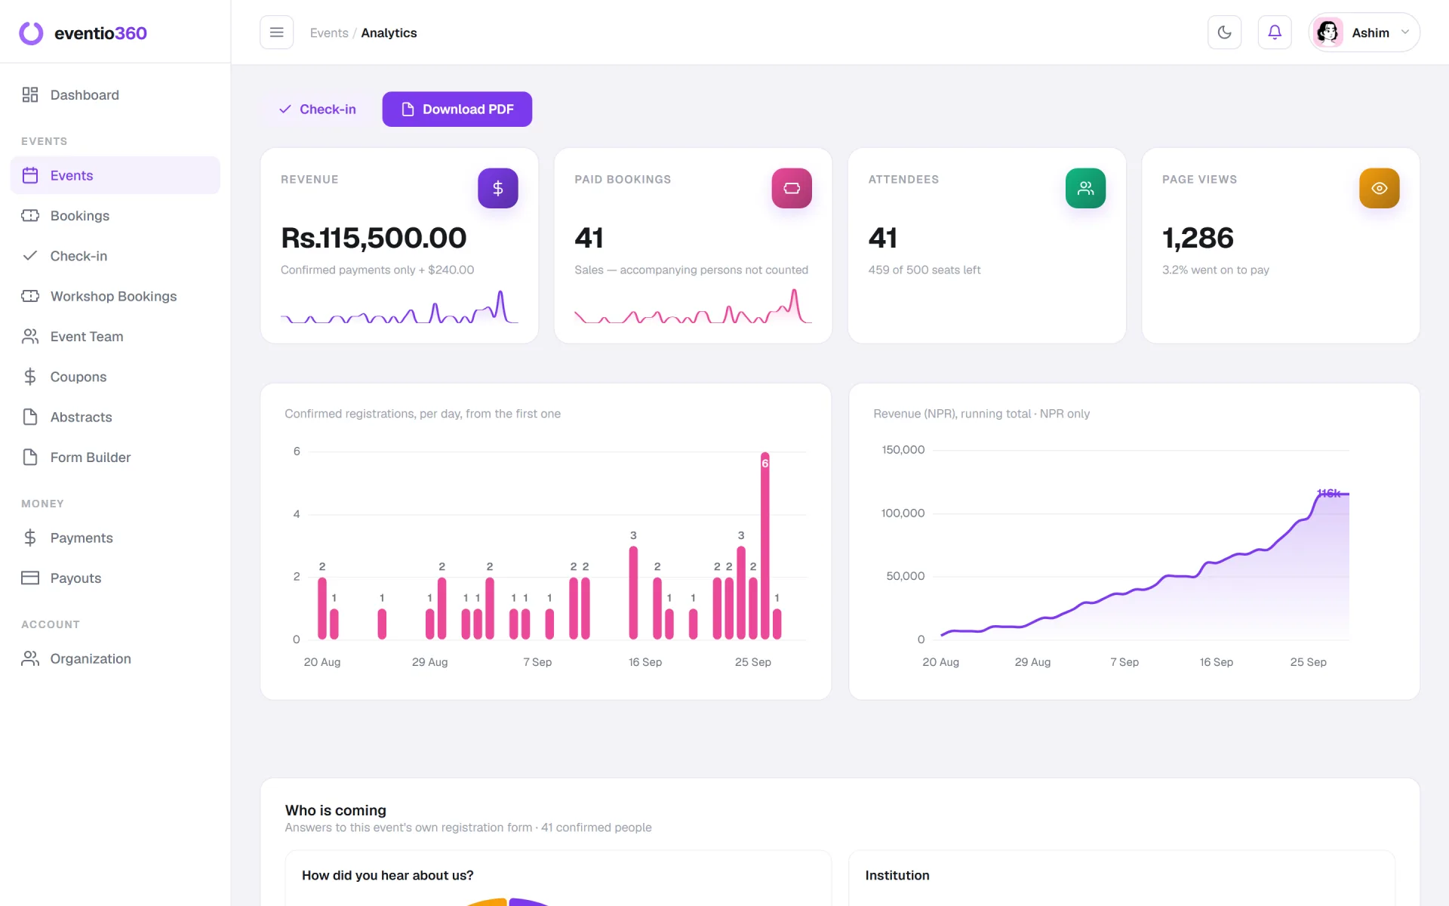This screenshot has height=906, width=1449.
Task: Click the Page Views eye icon
Action: [1379, 188]
